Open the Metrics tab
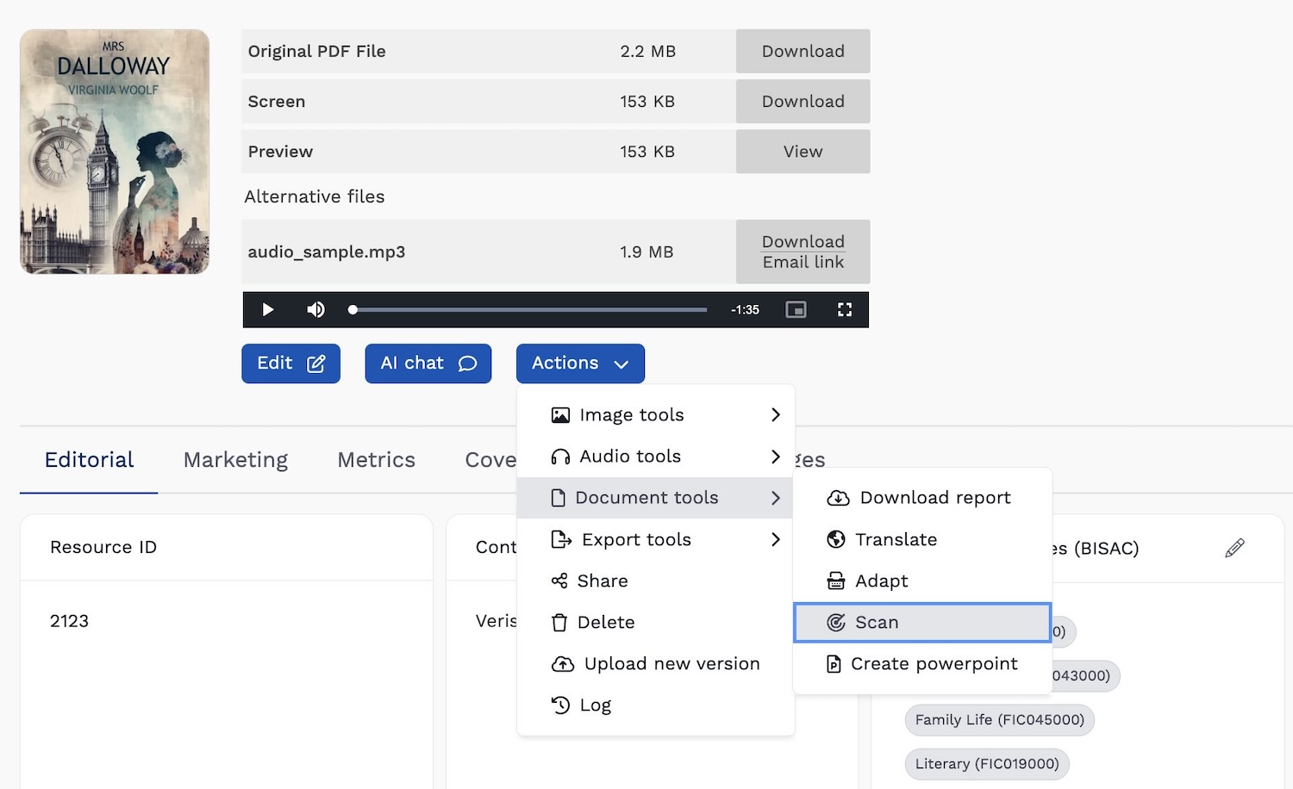This screenshot has width=1293, height=789. (x=376, y=460)
